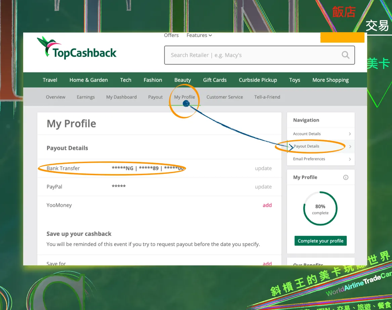Viewport: 392px width, 310px height.
Task: Click the Save up your cashback heading
Action: tap(79, 234)
